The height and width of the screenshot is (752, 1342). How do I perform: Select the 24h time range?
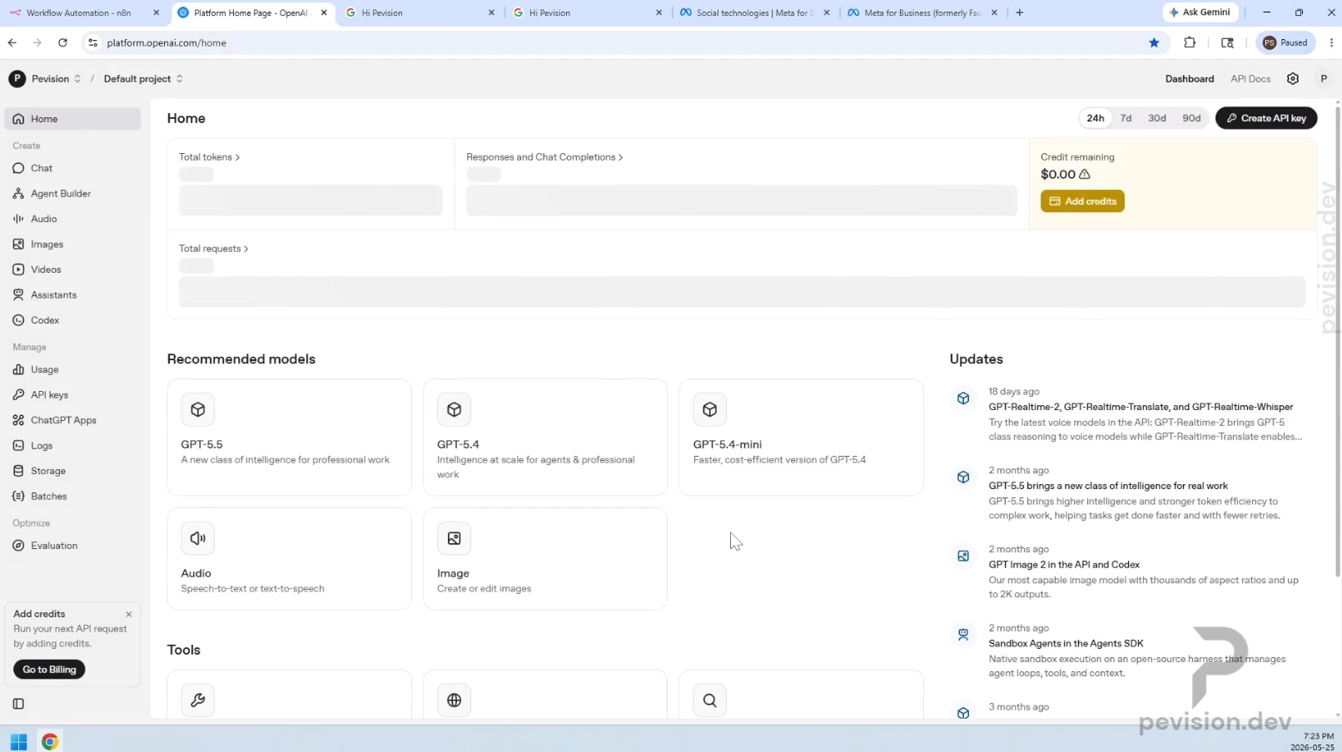point(1096,118)
